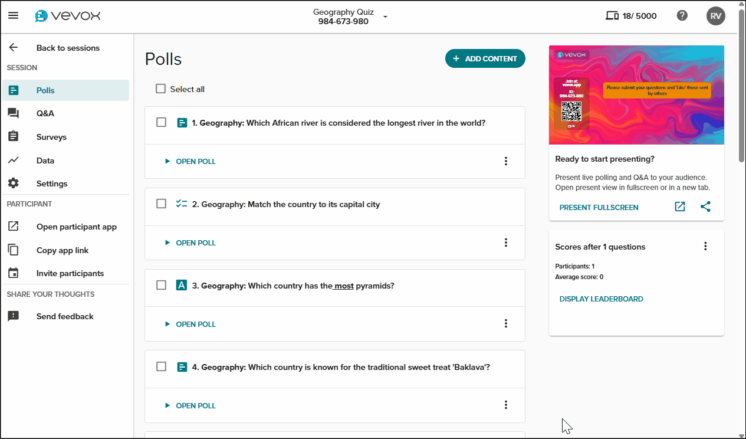Select the checkbox on the pyramids question
The height and width of the screenshot is (439, 746).
tap(161, 285)
